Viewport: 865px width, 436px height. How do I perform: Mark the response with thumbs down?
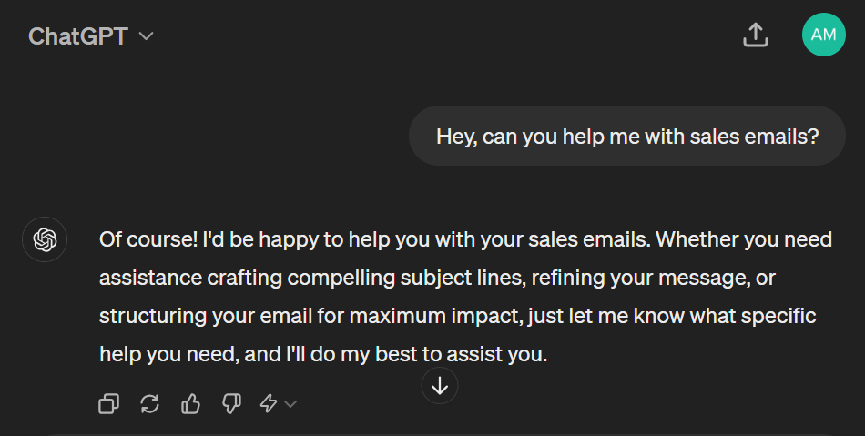coord(231,403)
